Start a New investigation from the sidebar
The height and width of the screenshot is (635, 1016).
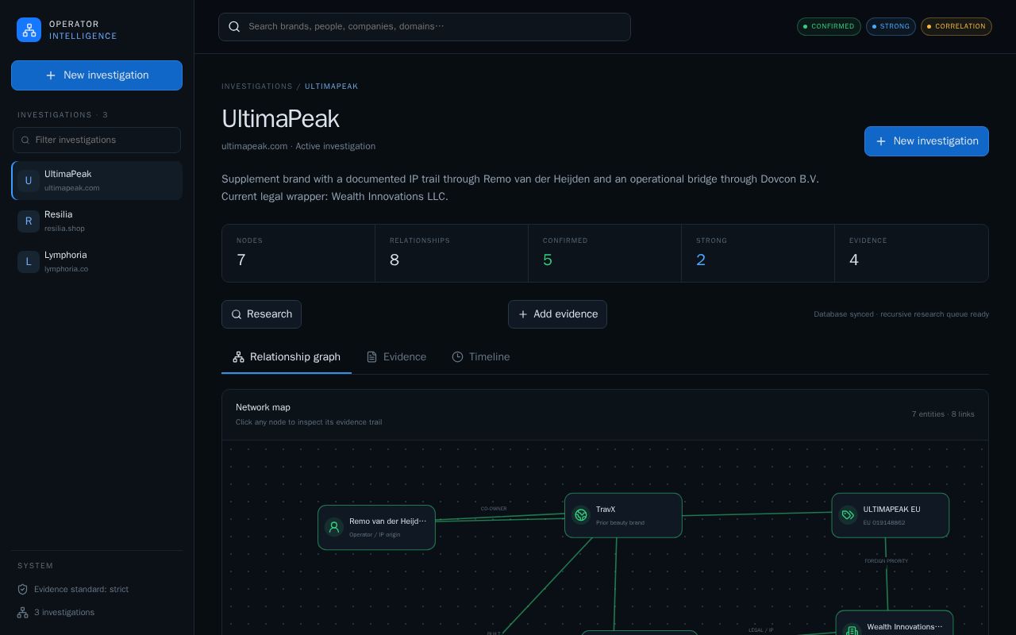[x=97, y=75]
